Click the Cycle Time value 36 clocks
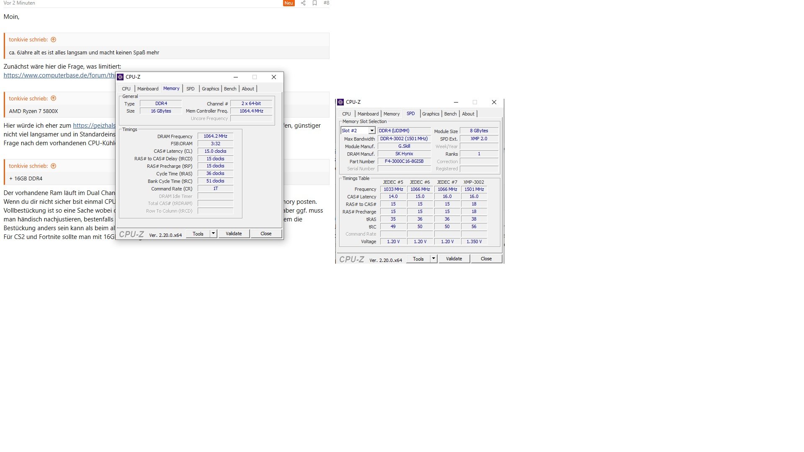 (x=215, y=173)
